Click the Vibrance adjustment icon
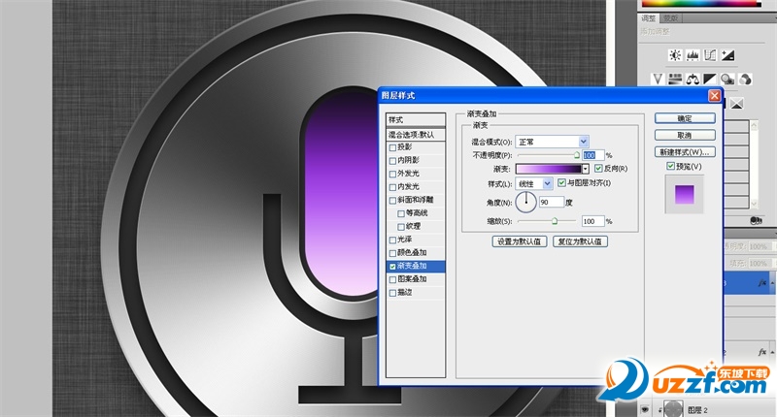 tap(657, 79)
